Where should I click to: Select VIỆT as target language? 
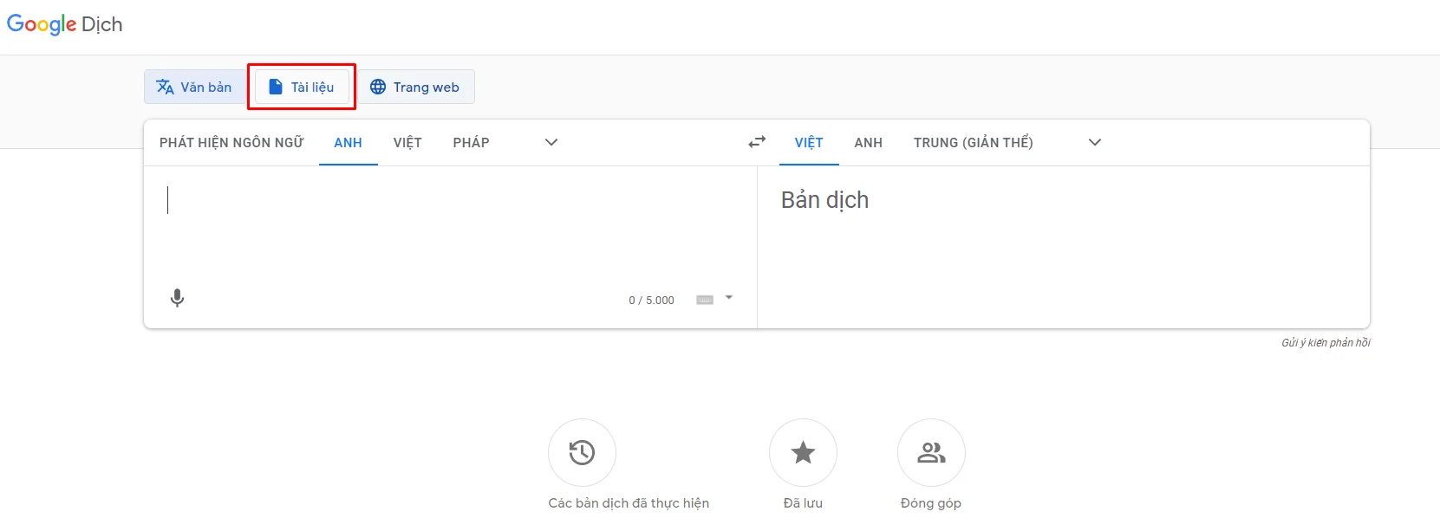(x=809, y=143)
